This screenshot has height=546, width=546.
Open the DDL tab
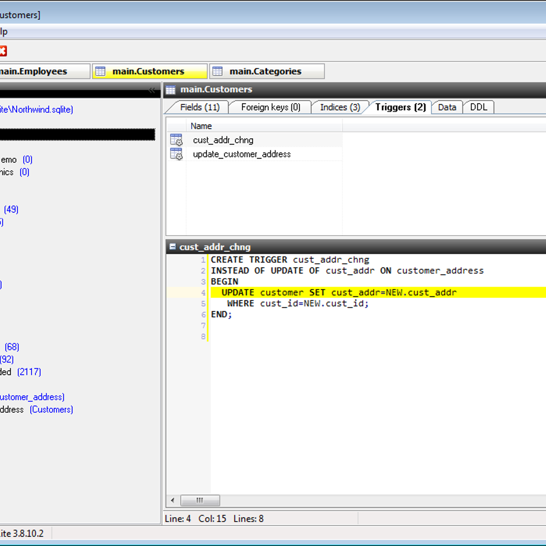click(478, 107)
